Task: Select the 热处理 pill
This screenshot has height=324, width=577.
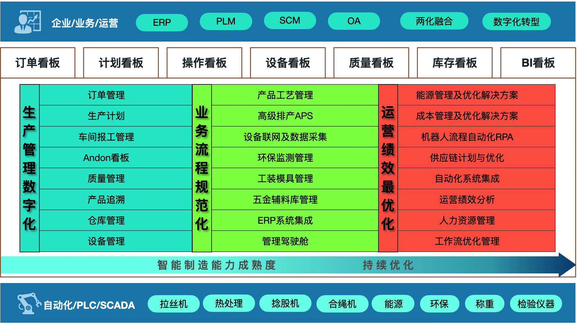Action: tap(229, 303)
